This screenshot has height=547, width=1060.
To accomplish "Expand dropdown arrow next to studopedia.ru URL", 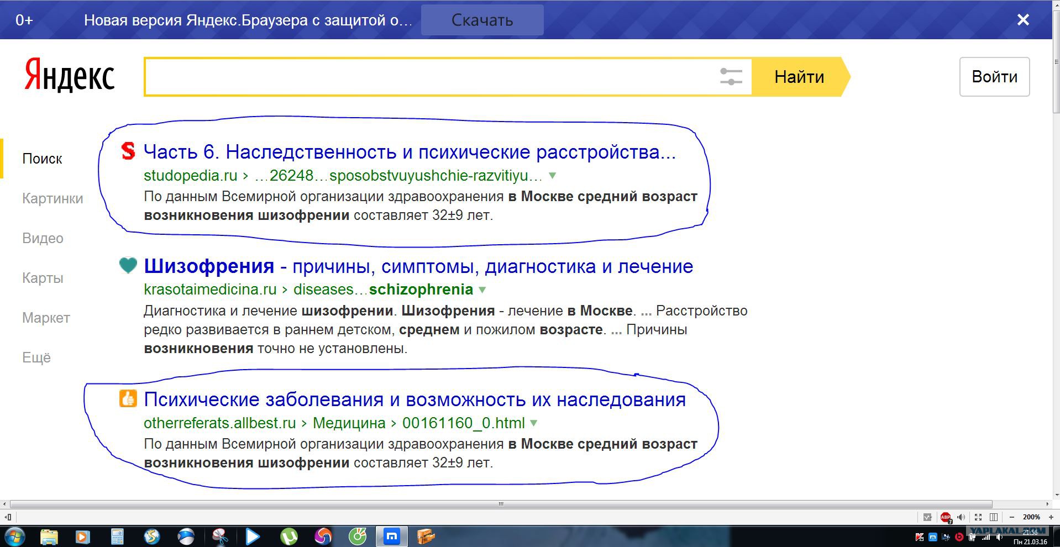I will [x=552, y=176].
